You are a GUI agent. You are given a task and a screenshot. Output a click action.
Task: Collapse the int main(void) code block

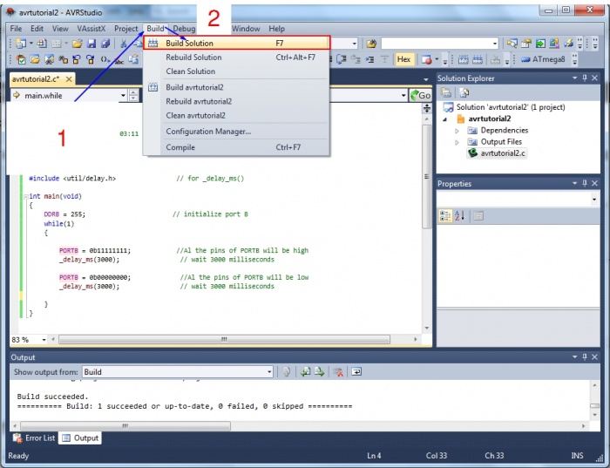tap(25, 196)
